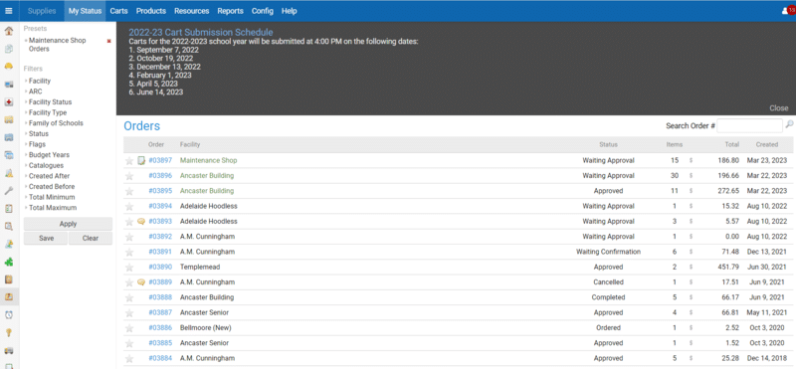Click the Save preset button
This screenshot has height=369, width=796.
(46, 238)
